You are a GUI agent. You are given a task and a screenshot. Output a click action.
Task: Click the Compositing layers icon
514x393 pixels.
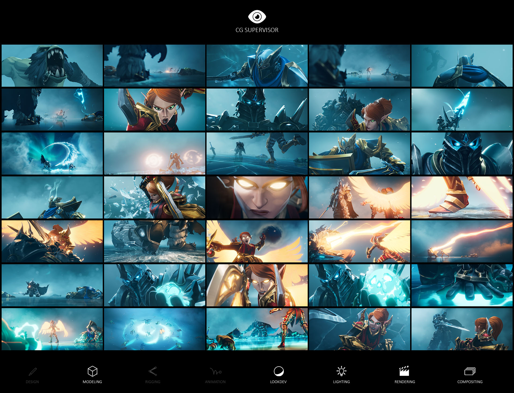[x=470, y=371]
